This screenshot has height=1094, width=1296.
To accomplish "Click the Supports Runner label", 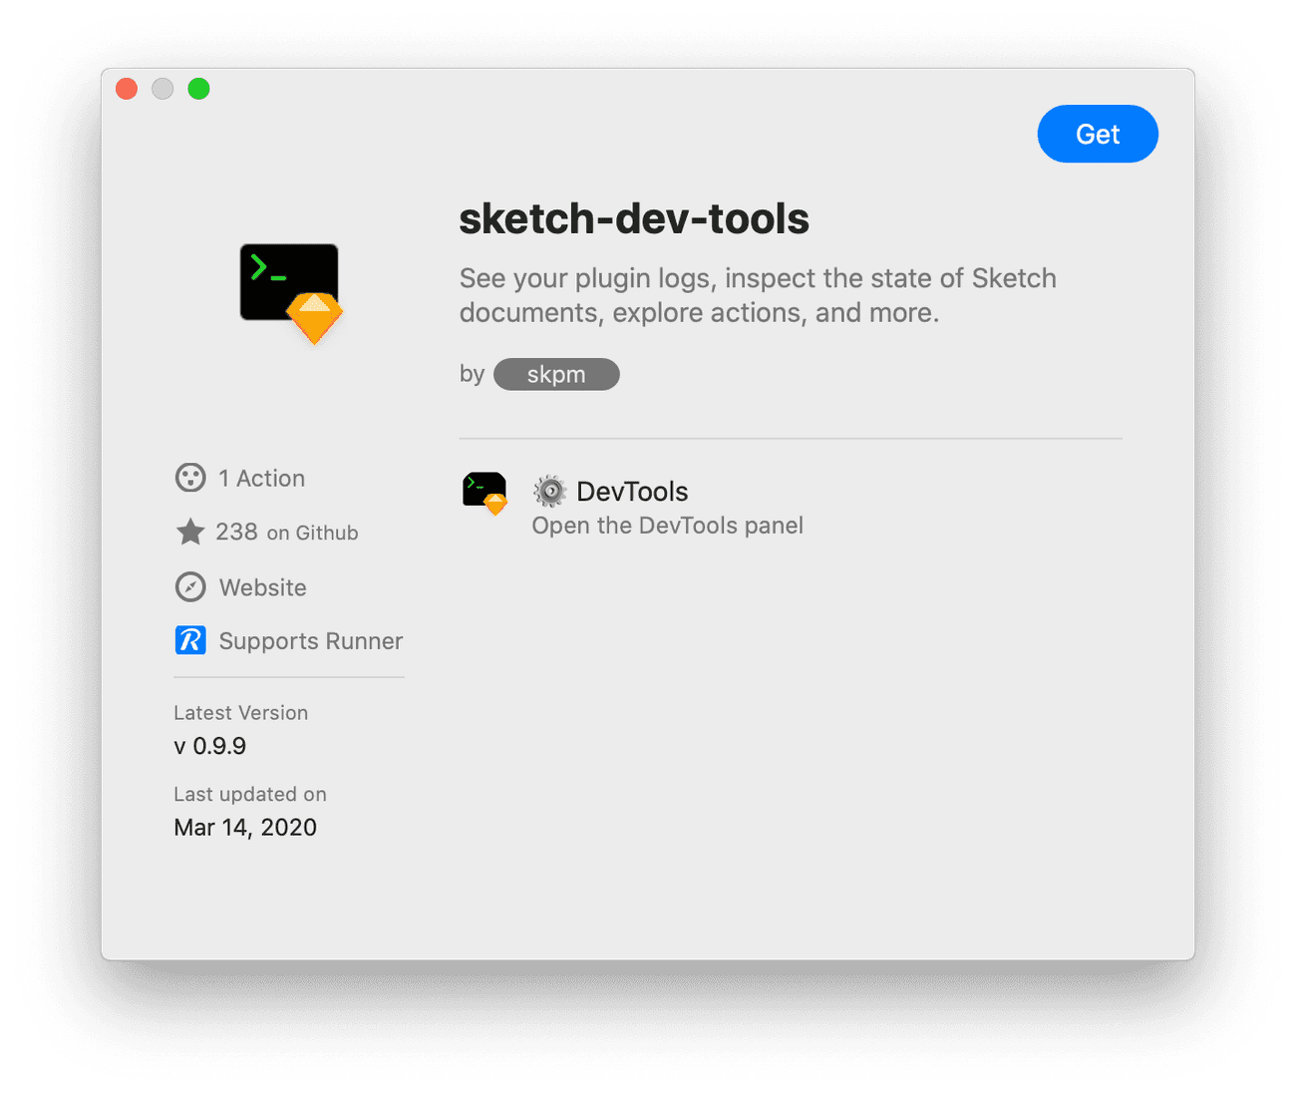I will click(310, 641).
